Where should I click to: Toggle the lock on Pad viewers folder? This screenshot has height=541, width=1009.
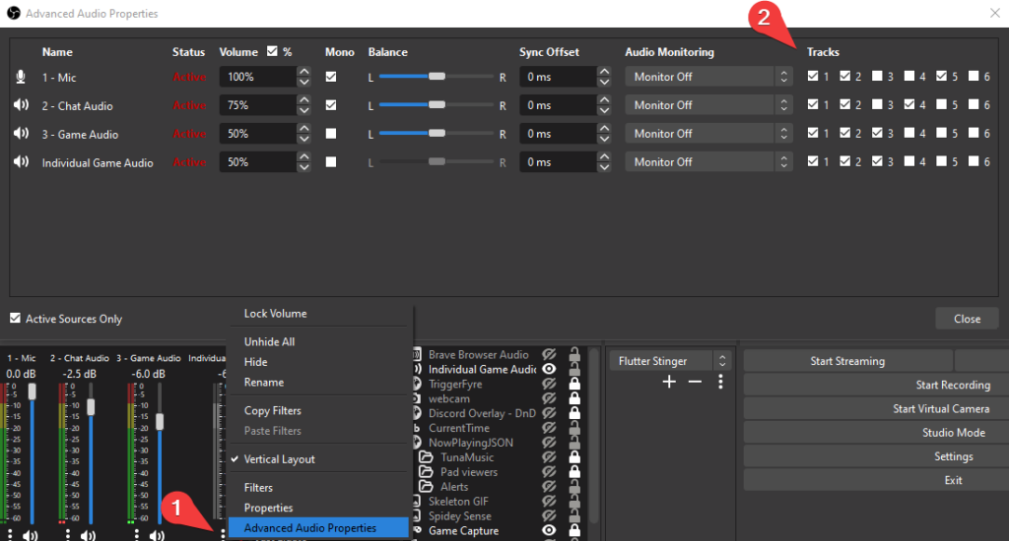coord(574,471)
